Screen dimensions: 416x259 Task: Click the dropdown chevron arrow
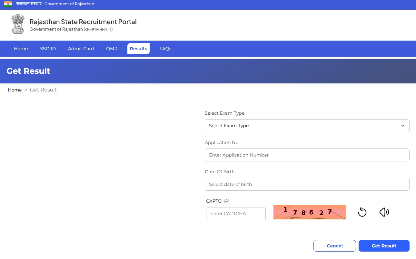tap(403, 126)
